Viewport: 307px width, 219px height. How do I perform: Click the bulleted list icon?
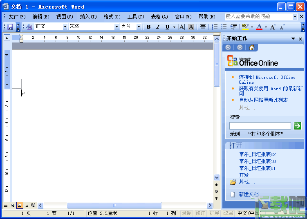[224, 27]
